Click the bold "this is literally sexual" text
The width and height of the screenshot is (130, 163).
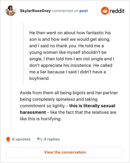click(x=92, y=106)
